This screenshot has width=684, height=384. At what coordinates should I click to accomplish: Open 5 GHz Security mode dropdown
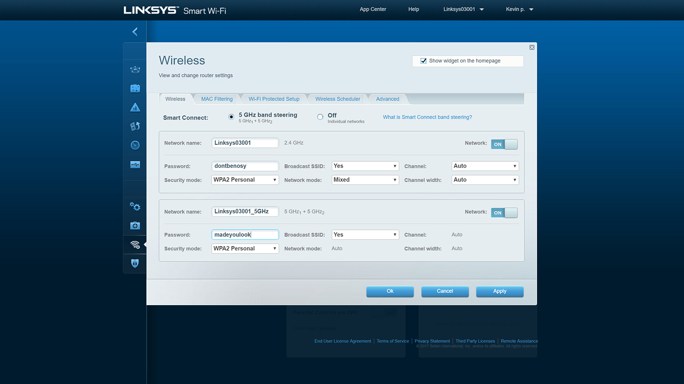pyautogui.click(x=245, y=249)
